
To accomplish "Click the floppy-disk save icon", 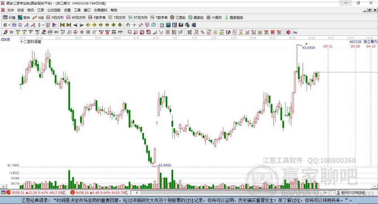I will (x=181, y=25).
